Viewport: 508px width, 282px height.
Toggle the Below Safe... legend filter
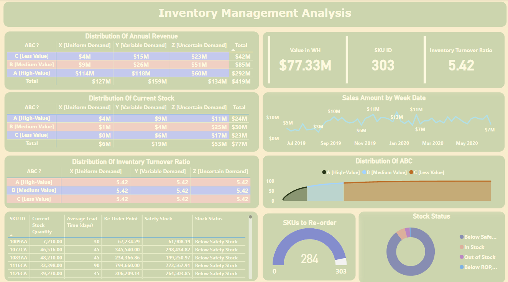479,237
